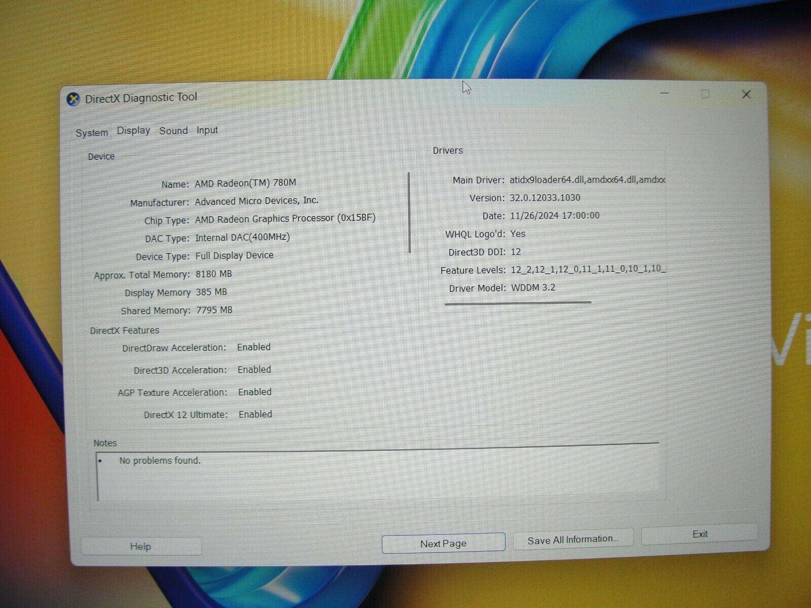Click the AMD Radeon(TM) 780M name value
Viewport: 811px width, 608px height.
coord(245,183)
